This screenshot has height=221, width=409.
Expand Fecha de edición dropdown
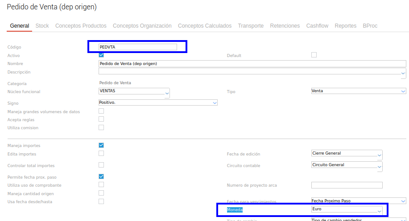pos(347,154)
